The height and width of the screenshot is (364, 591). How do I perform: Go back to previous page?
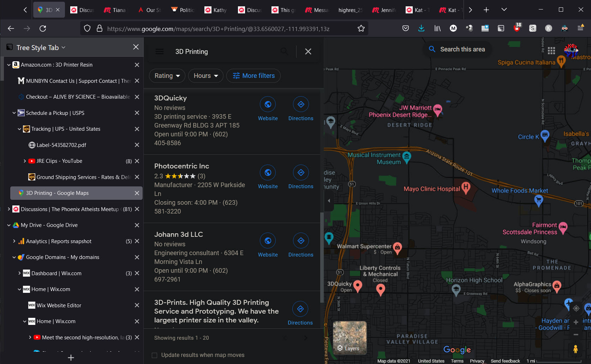11,29
